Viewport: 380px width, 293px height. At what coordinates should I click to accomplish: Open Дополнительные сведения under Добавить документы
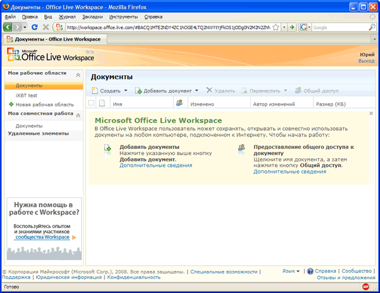tap(156, 165)
